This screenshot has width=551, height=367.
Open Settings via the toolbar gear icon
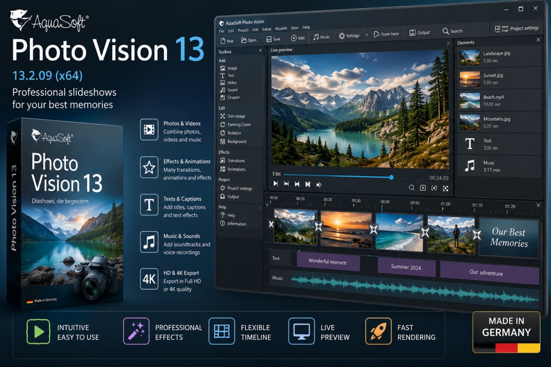(349, 35)
